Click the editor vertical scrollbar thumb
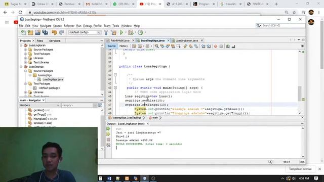This screenshot has height=182, width=324. (300, 93)
